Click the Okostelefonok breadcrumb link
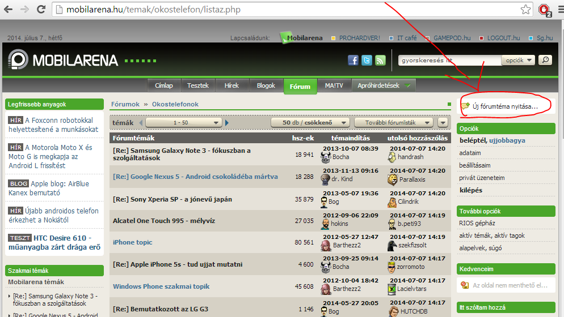The width and height of the screenshot is (564, 317). [x=175, y=104]
